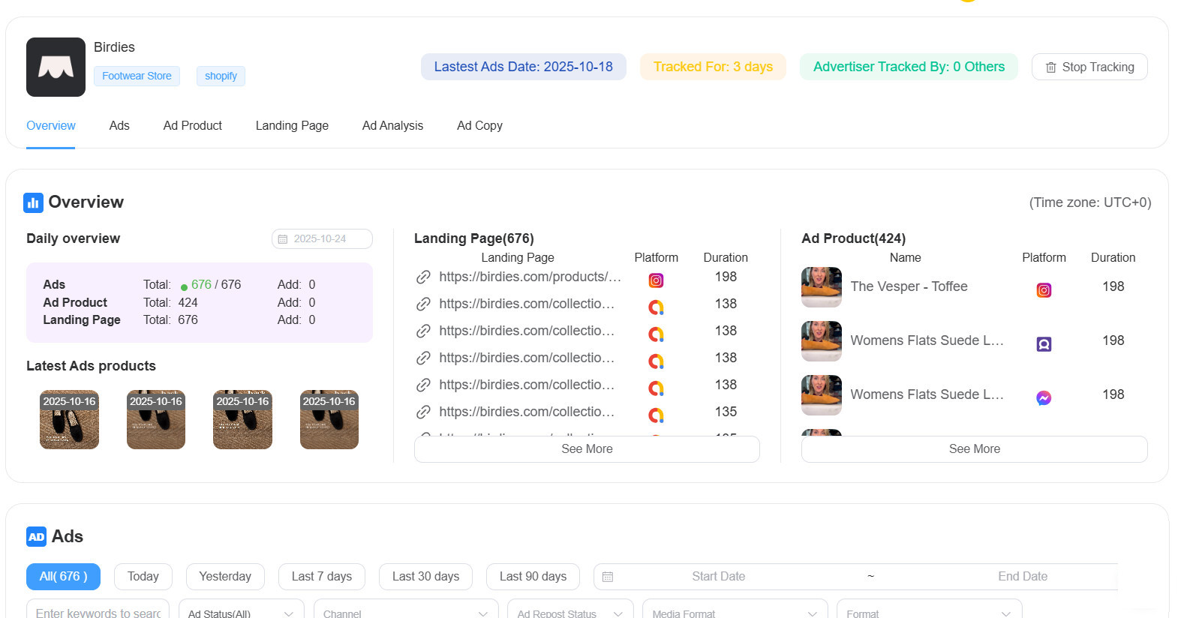Click the shopify tag
Screen dimensions: 1178x618
221,76
